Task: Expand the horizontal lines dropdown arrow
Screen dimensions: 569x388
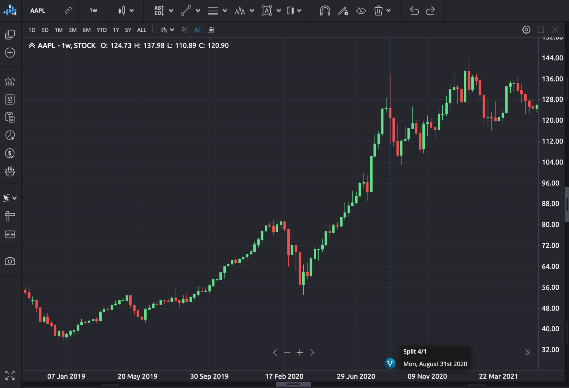Action: pyautogui.click(x=225, y=11)
